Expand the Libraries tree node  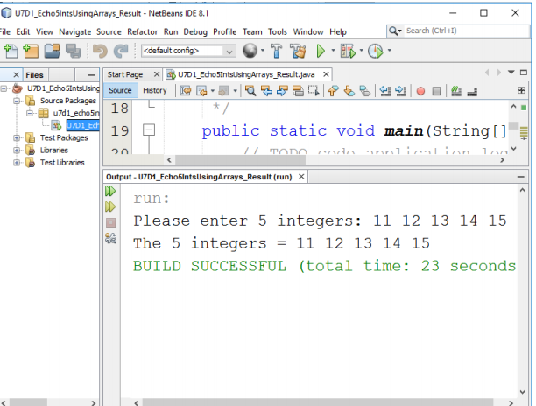tap(17, 150)
